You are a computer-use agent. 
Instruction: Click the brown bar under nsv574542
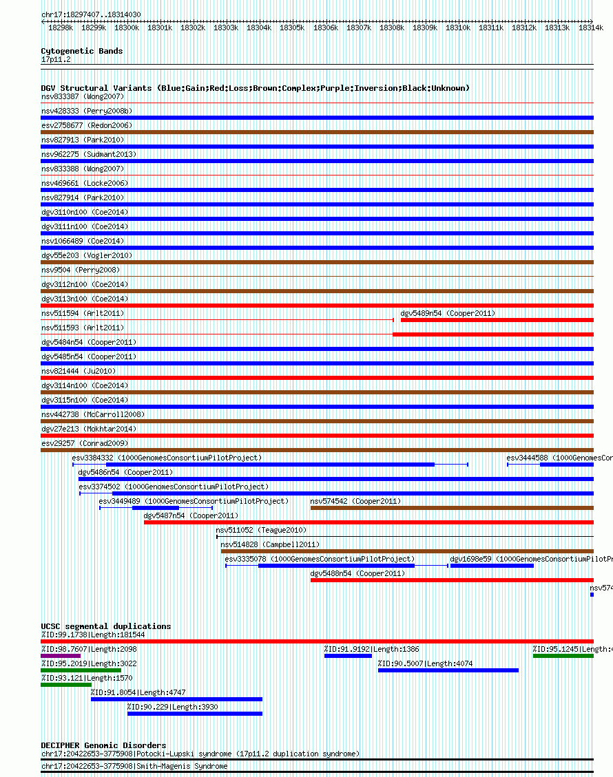click(x=452, y=508)
